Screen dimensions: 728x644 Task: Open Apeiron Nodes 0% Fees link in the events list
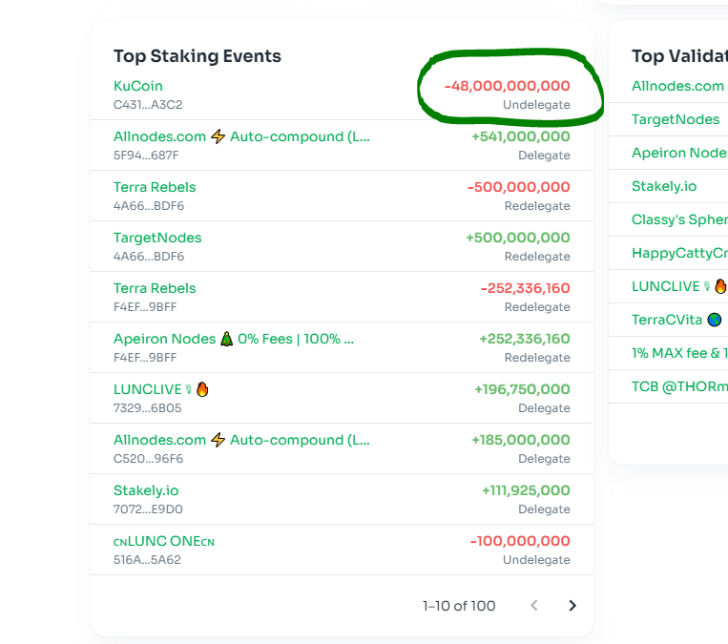pyautogui.click(x=234, y=339)
